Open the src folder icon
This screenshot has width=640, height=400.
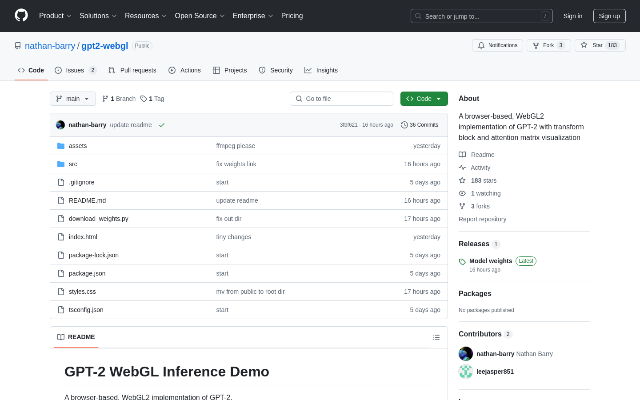point(61,164)
